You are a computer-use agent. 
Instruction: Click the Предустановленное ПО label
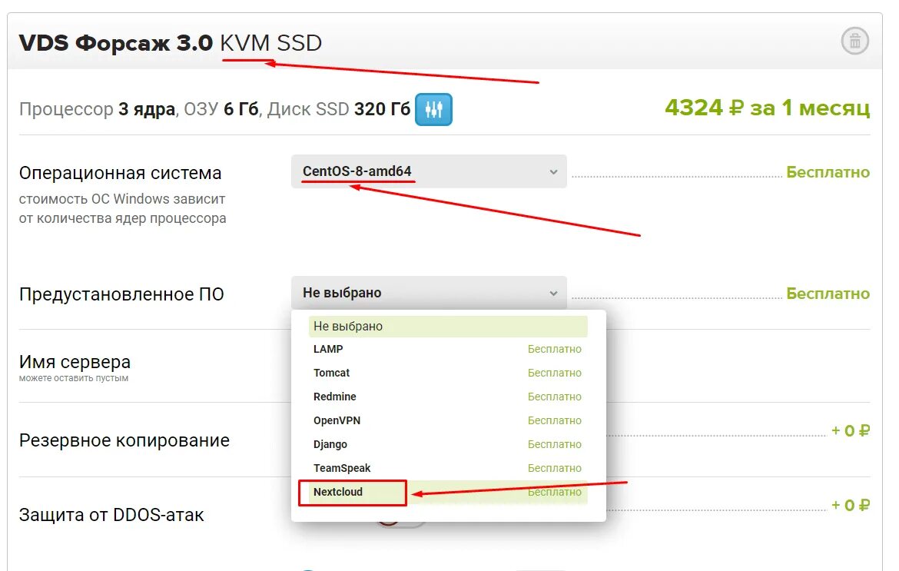click(x=121, y=294)
